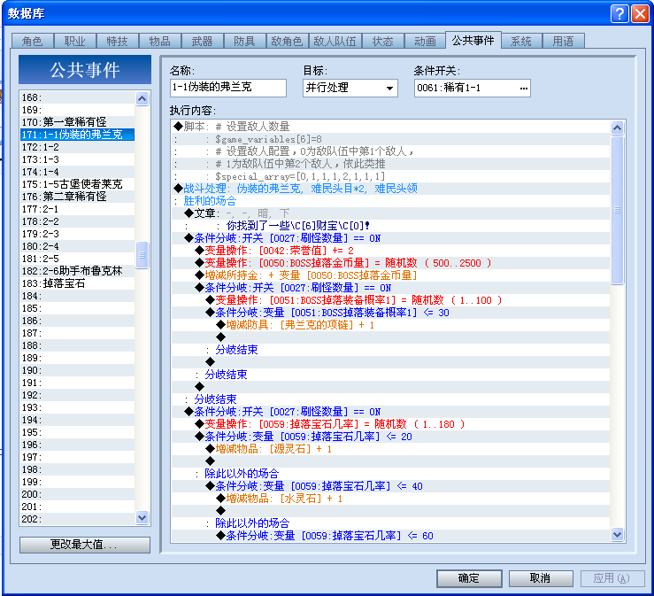Click the 应用(A) button

612,578
